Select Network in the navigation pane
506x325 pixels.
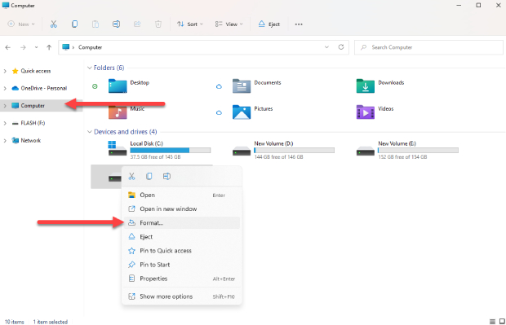point(31,140)
